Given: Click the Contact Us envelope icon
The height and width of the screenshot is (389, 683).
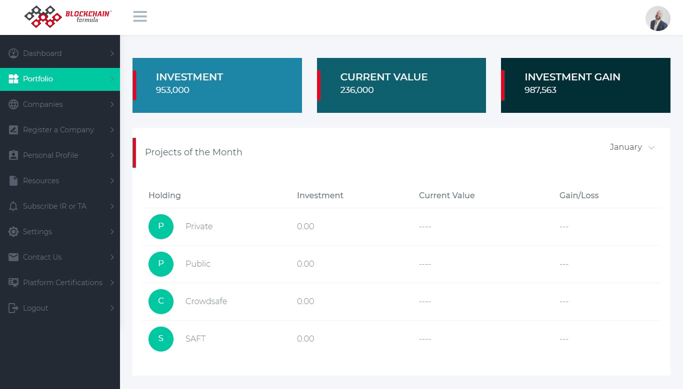Looking at the screenshot, I should point(13,257).
